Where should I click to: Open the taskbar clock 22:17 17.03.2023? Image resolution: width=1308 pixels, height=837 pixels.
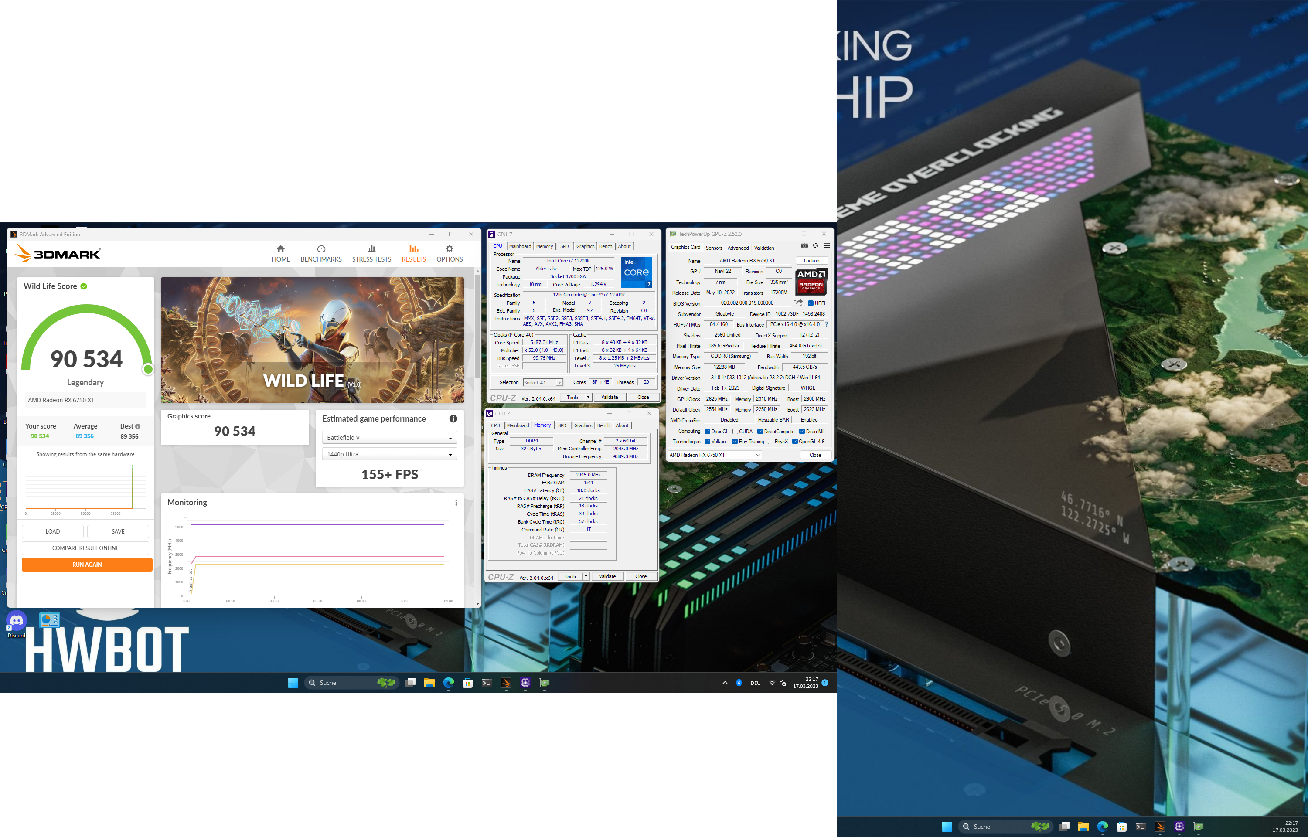click(805, 683)
